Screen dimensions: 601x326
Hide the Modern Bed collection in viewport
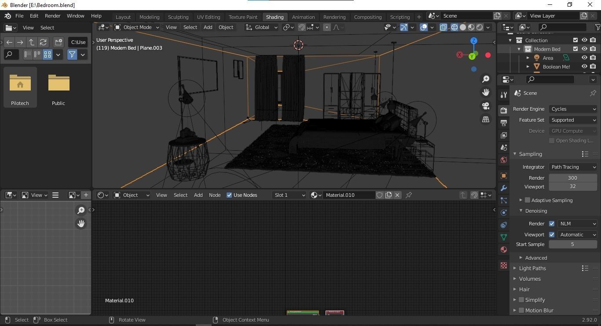point(585,49)
